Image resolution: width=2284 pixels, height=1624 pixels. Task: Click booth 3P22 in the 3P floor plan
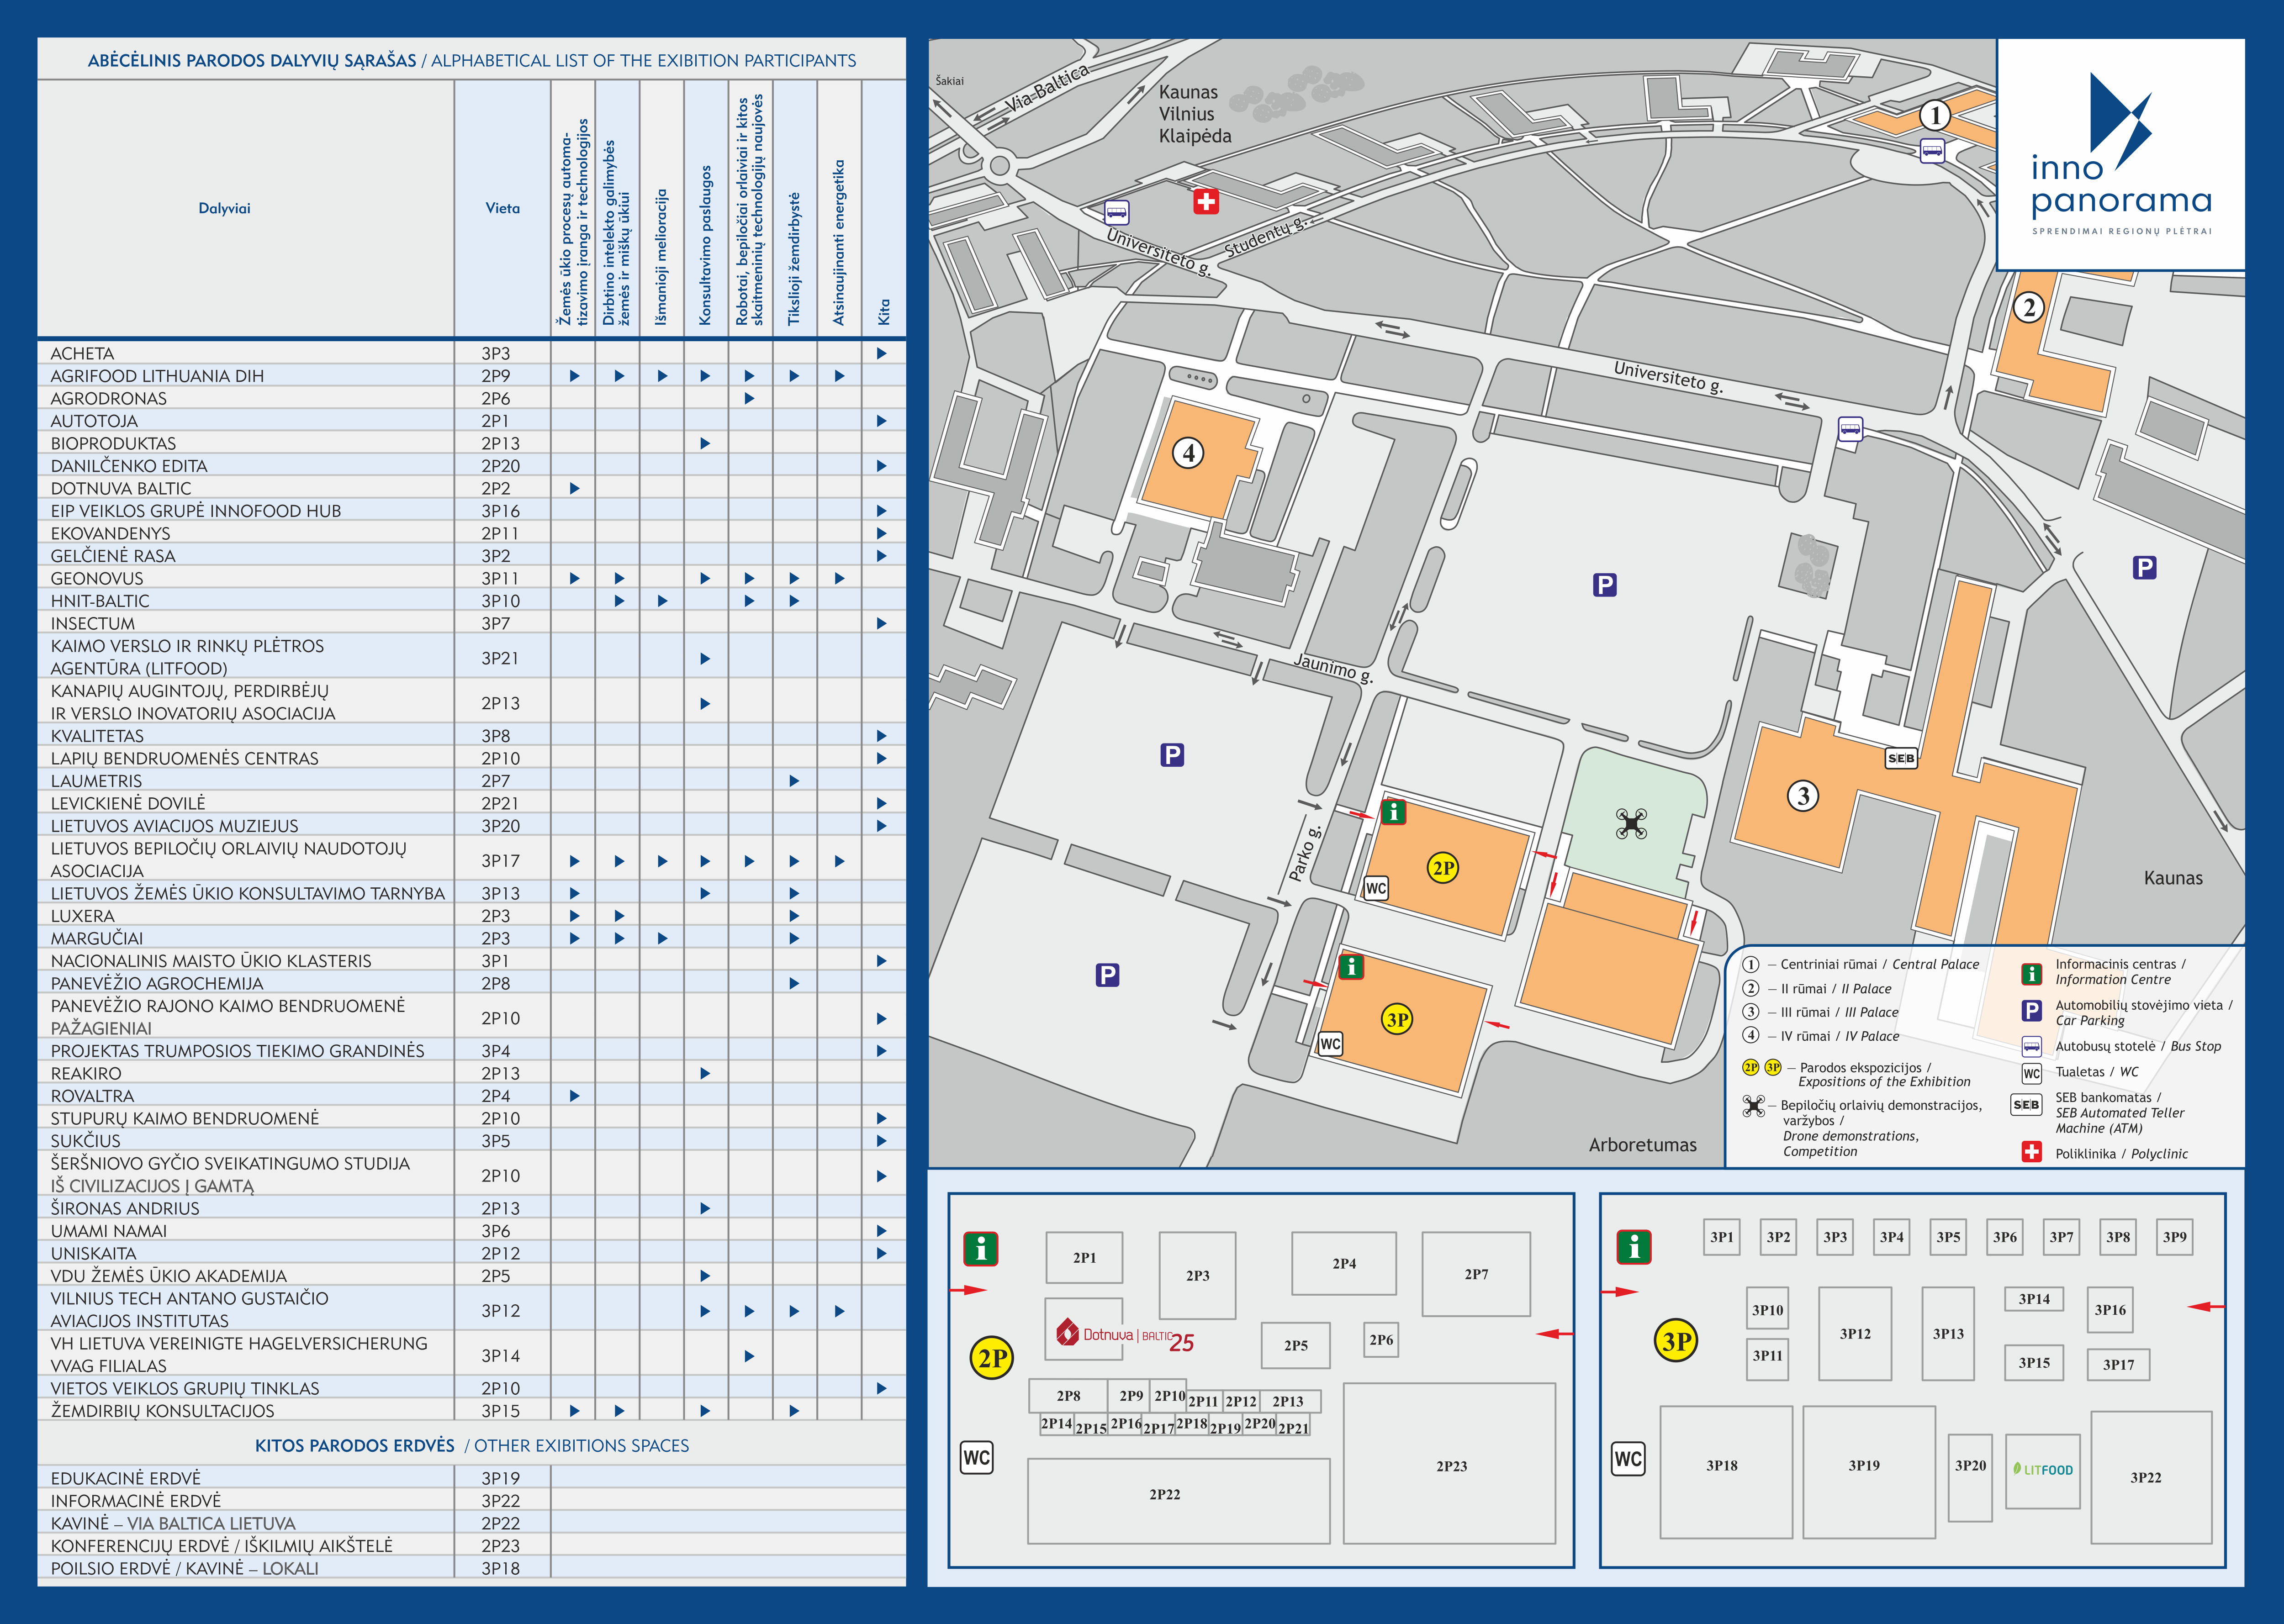[2151, 1478]
